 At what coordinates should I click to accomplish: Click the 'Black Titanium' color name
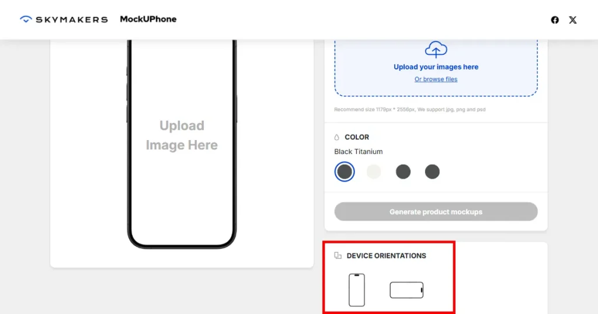pos(359,152)
